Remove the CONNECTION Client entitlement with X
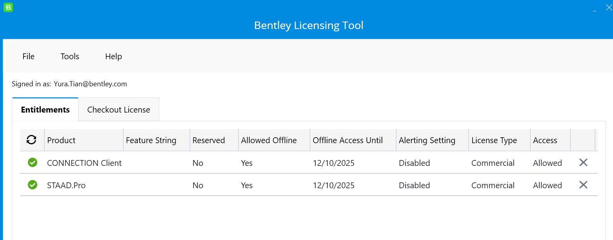Screen dimensions: 613x240 583,162
